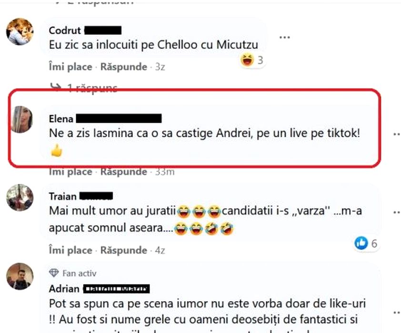Click "Răspunde" below Elena's comment
The width and height of the screenshot is (401, 333).
(124, 172)
